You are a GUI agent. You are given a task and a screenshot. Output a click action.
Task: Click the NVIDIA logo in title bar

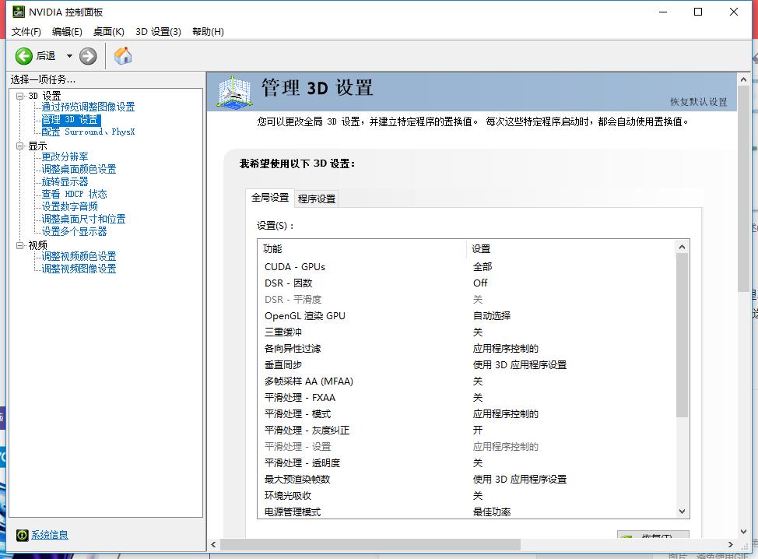pos(19,12)
